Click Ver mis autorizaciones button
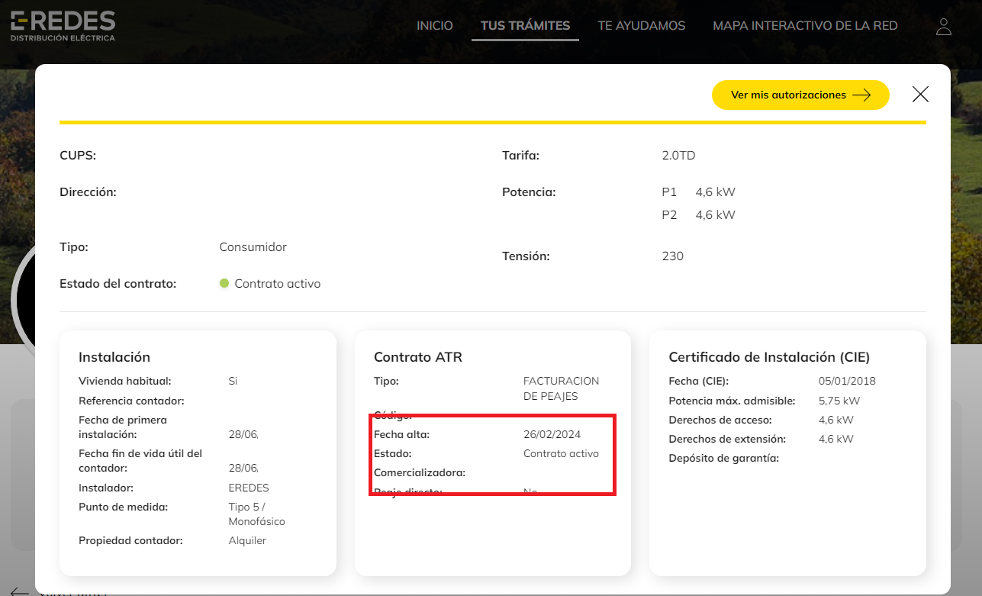982x596 pixels. (x=800, y=95)
